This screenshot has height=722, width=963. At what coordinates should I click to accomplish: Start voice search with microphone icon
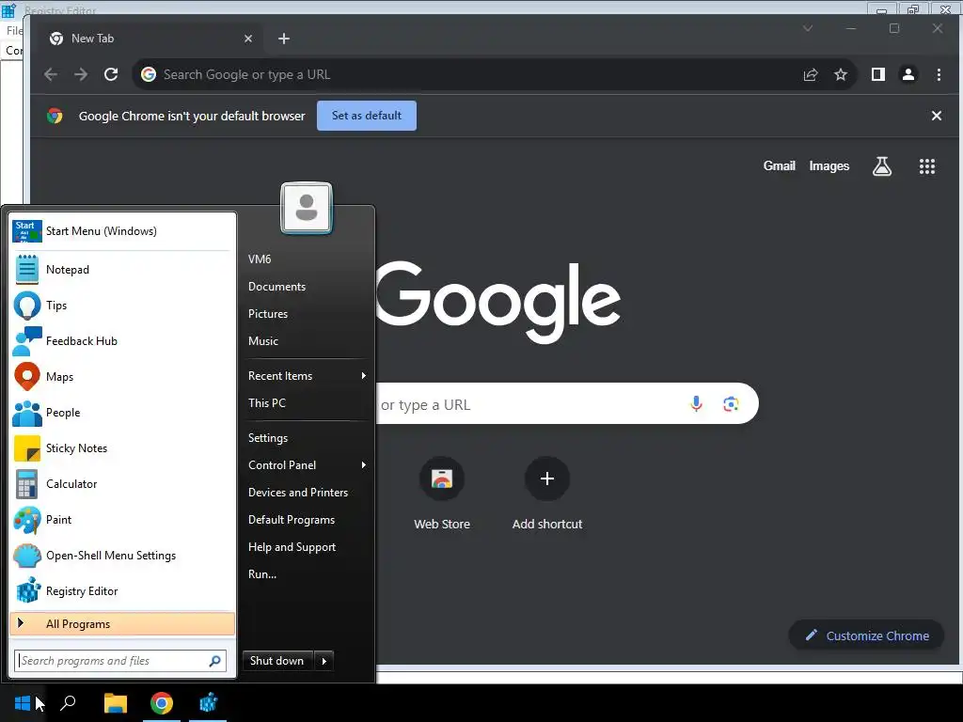click(x=696, y=403)
